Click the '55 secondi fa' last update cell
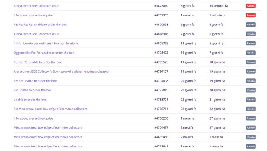This screenshot has width=267, height=151. (x=218, y=6)
